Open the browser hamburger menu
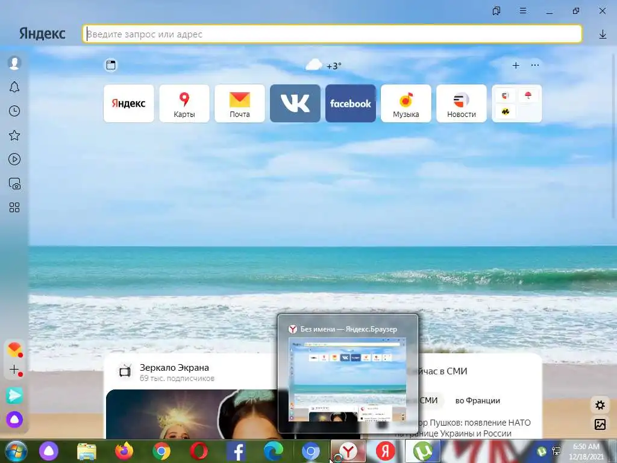The width and height of the screenshot is (617, 463). pos(523,11)
